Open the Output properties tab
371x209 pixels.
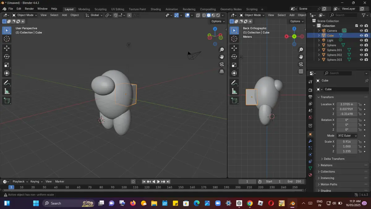click(x=310, y=97)
